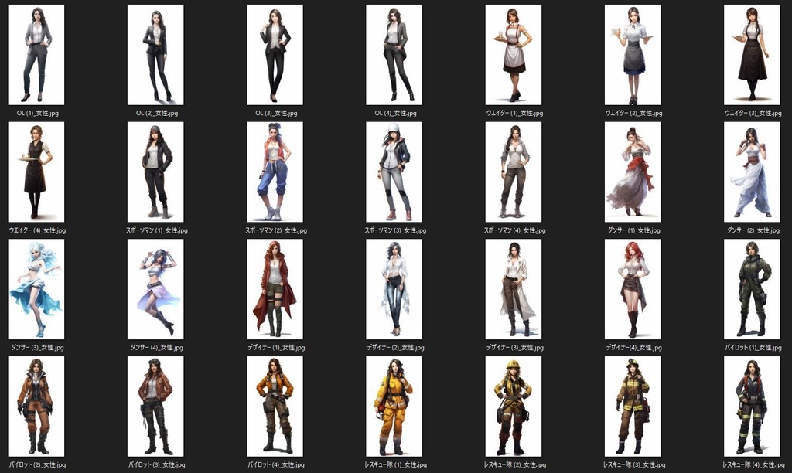Select the label スポーツマン (4)_女性.jpg
The height and width of the screenshot is (473, 792).
point(514,230)
